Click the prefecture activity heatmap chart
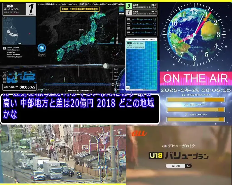This screenshot has height=185, width=232. pos(20,77)
